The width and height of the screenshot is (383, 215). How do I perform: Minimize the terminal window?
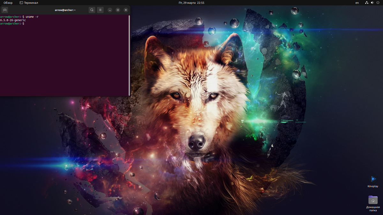click(110, 10)
